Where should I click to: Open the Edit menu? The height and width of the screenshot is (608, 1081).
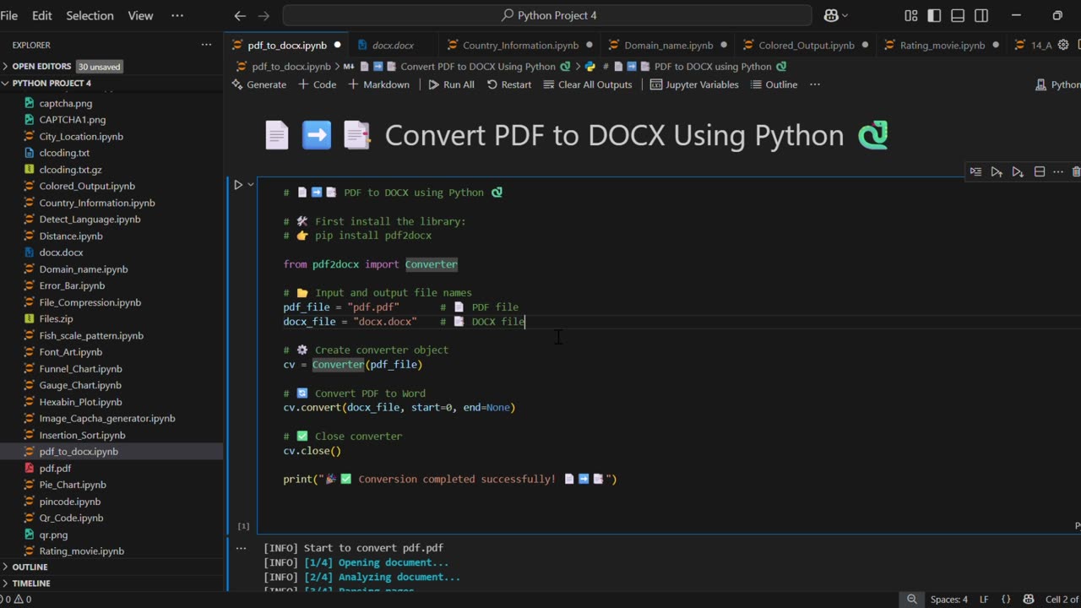coord(41,15)
